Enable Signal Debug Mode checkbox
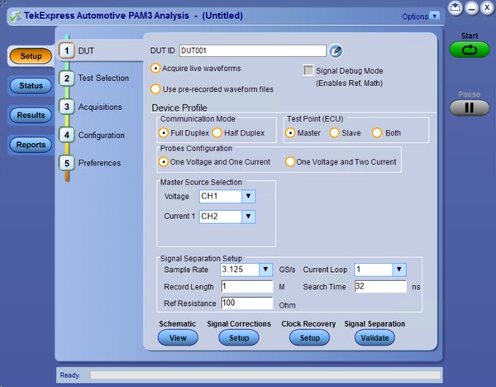 click(x=309, y=71)
